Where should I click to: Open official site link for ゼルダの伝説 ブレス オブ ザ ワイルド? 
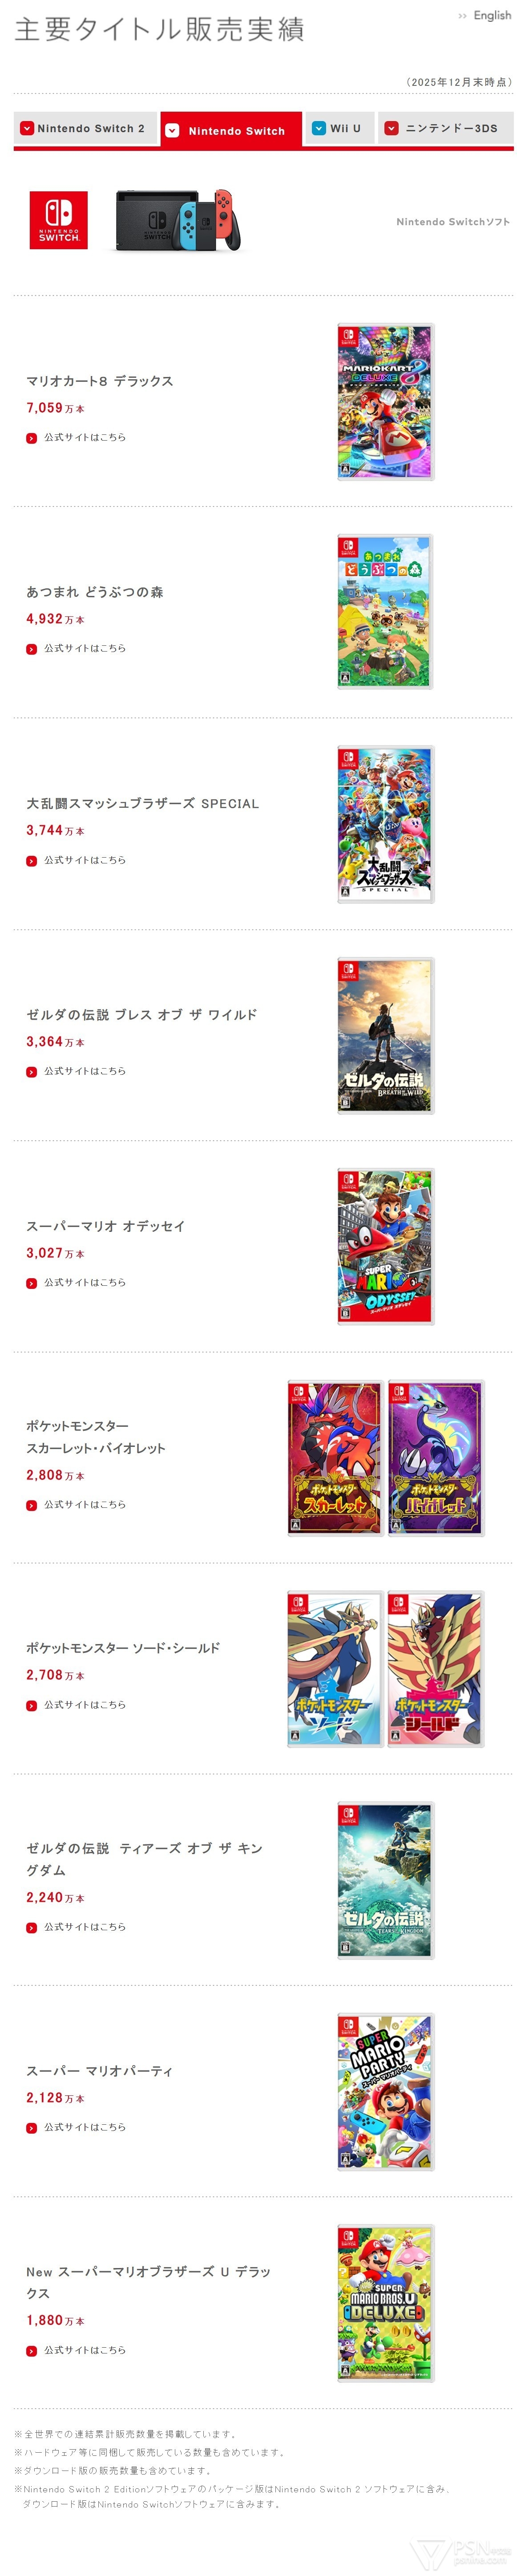pos(84,1071)
